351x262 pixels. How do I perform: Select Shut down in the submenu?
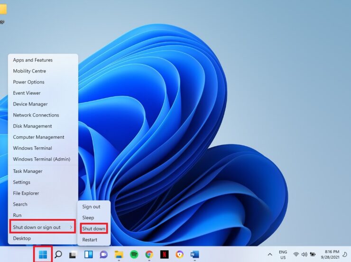coord(93,229)
